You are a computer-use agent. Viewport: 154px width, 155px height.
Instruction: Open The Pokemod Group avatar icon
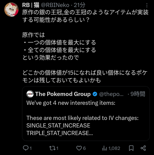[x=30, y=94]
